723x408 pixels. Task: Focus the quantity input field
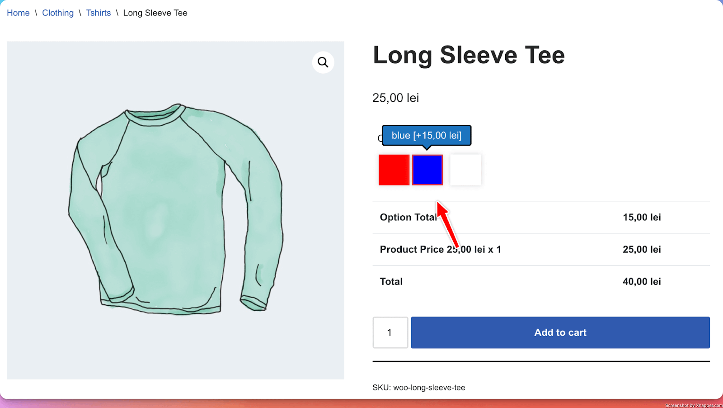[x=390, y=332]
